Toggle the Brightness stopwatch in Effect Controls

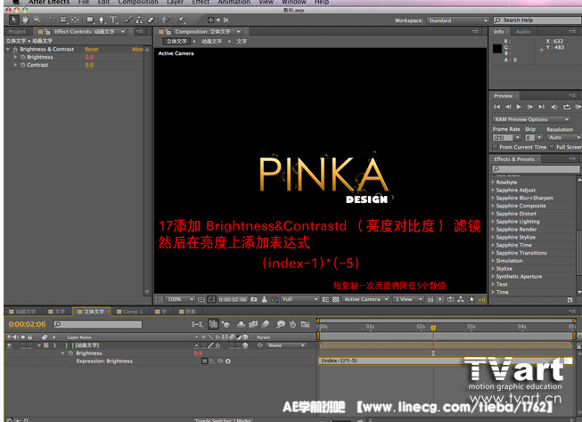pyautogui.click(x=23, y=57)
